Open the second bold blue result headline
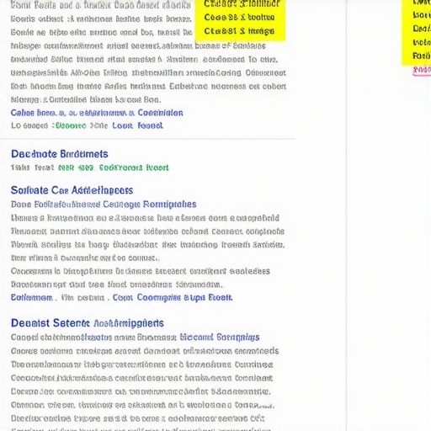Screen dimensions: 431x431 point(72,190)
